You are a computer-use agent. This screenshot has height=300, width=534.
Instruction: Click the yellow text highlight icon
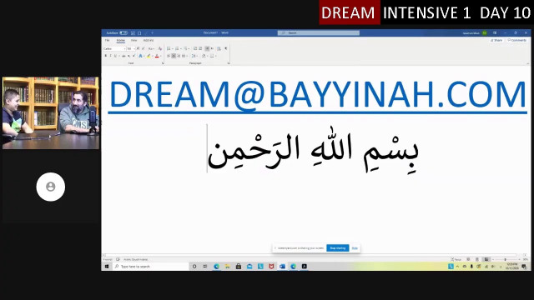tap(149, 56)
